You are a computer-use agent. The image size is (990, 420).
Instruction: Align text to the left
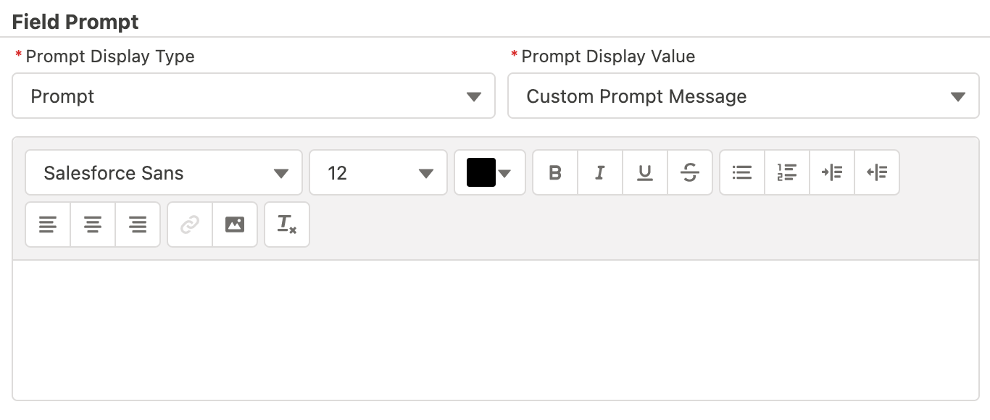[x=48, y=225]
